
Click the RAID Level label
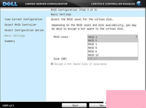[x=61, y=37]
